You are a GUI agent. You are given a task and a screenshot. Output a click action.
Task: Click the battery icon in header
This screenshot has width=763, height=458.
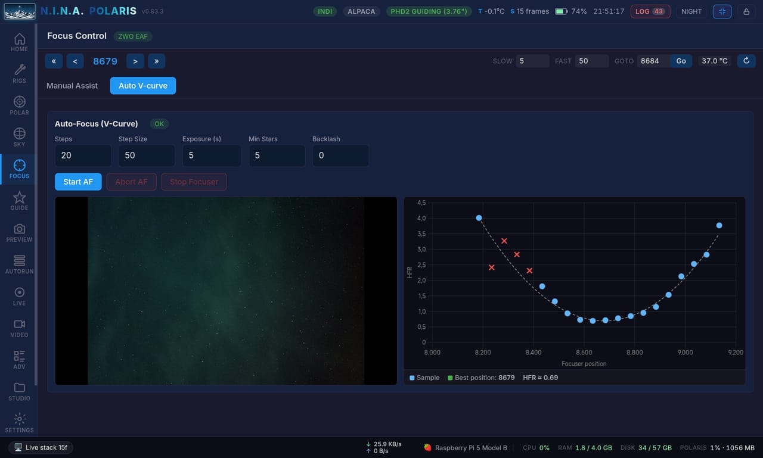(561, 11)
